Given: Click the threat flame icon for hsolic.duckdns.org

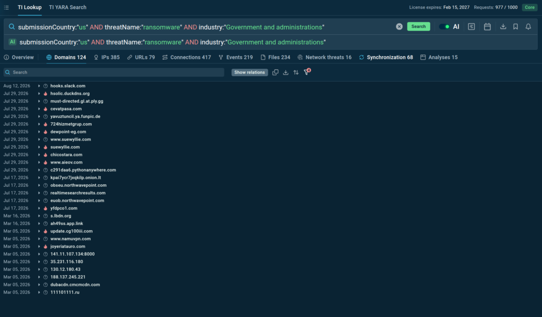Looking at the screenshot, I should 46,93.
